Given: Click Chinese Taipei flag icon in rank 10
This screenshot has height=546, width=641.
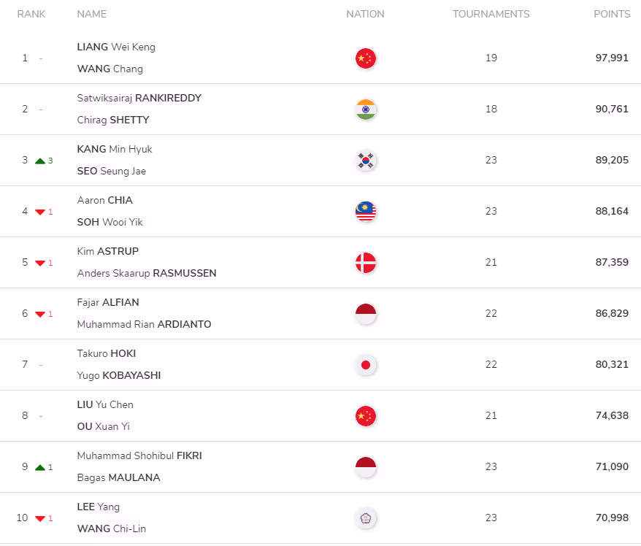Looking at the screenshot, I should [366, 518].
